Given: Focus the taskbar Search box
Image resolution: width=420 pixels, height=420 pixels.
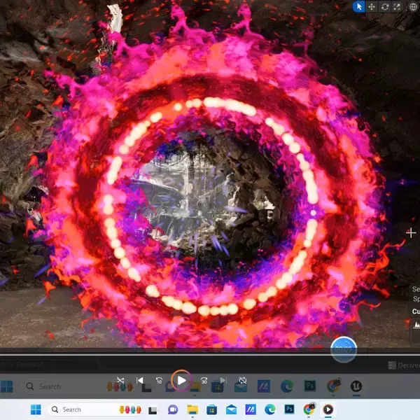Looking at the screenshot, I should click(x=95, y=409).
